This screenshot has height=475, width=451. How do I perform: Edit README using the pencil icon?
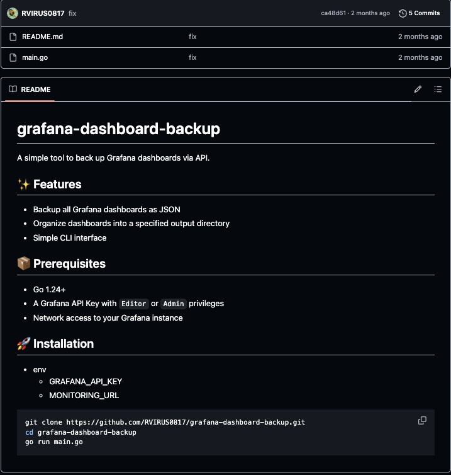click(418, 89)
